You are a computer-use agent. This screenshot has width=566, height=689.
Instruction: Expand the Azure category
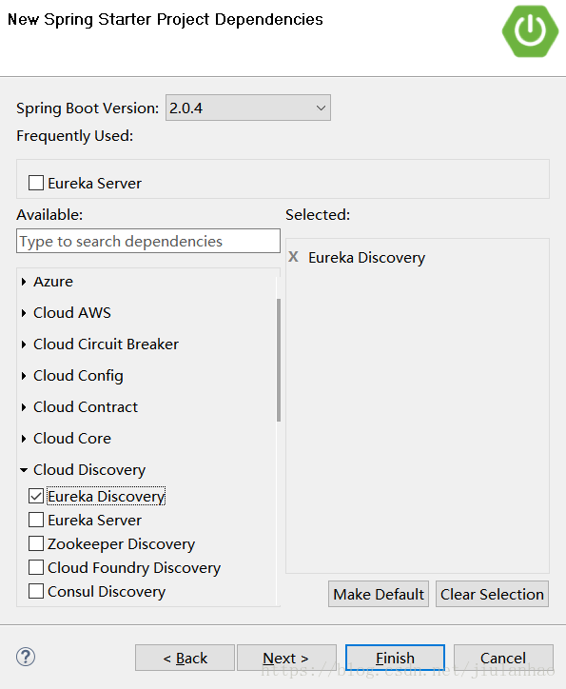point(24,282)
